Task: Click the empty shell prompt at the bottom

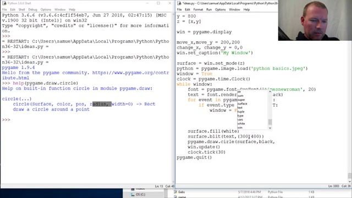Action: (6, 120)
